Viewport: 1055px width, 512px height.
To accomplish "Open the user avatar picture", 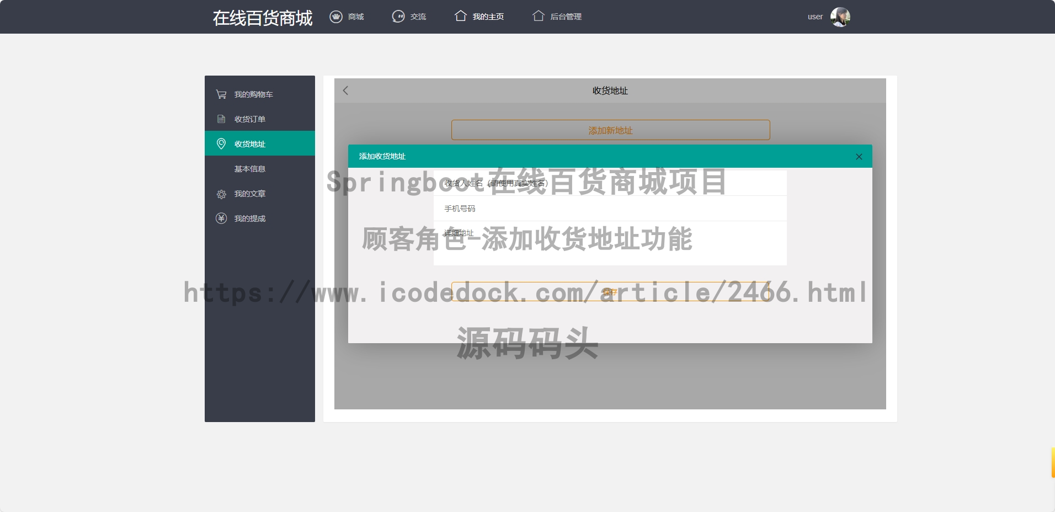I will 840,17.
